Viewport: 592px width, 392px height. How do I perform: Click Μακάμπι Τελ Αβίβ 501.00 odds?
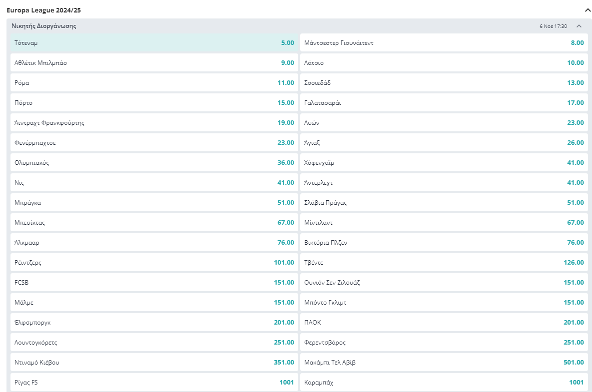444,363
